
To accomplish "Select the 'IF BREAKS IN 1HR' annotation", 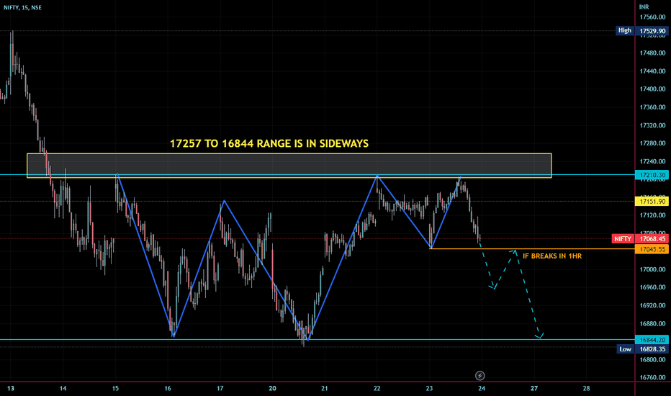I will click(x=552, y=256).
